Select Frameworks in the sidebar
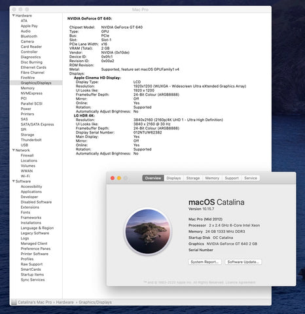 tap(31, 218)
